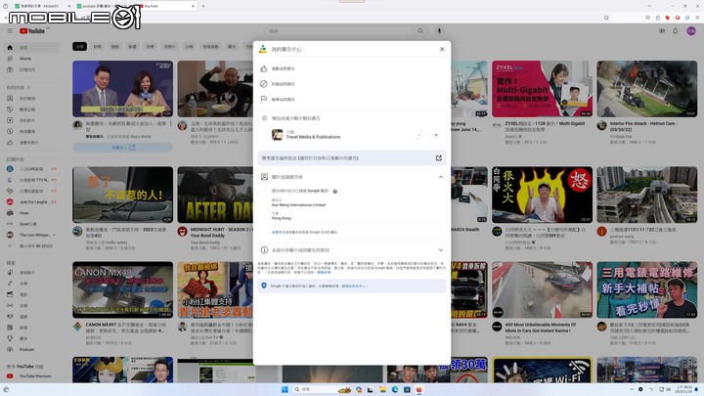Show hidden system tray icons chevron

(x=632, y=389)
